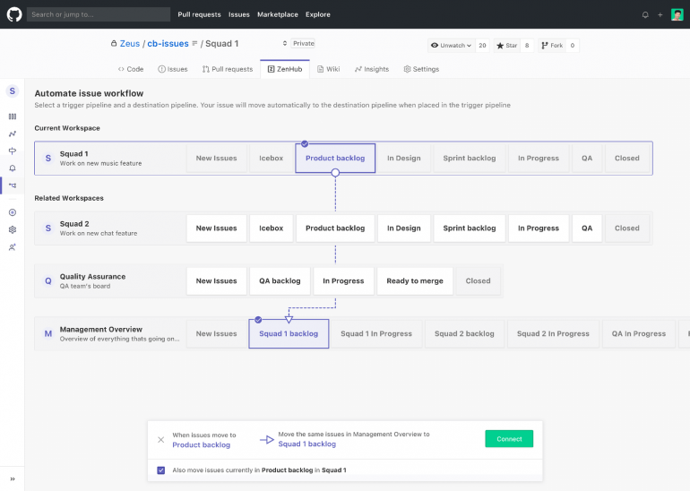Select Squad 2 Sprint backlog pipeline
This screenshot has width=690, height=491.
[469, 228]
